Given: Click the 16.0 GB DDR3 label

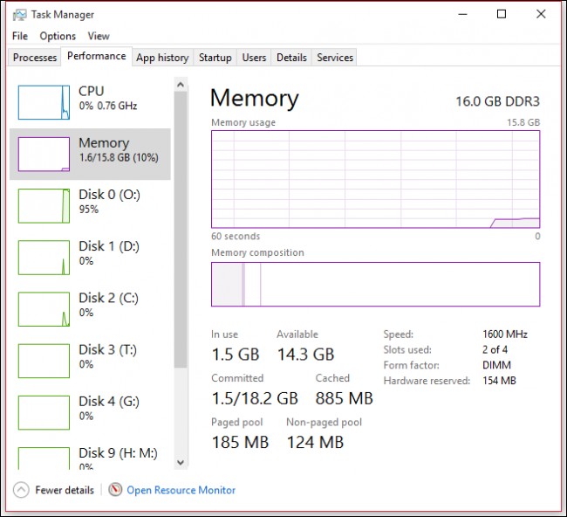Looking at the screenshot, I should point(497,101).
